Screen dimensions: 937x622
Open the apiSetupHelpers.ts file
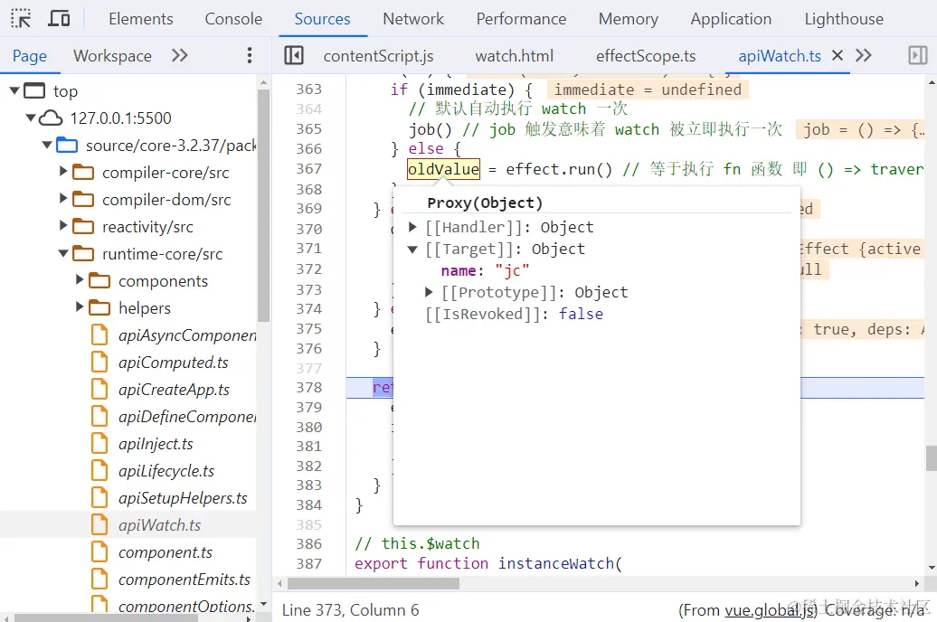pyautogui.click(x=183, y=498)
